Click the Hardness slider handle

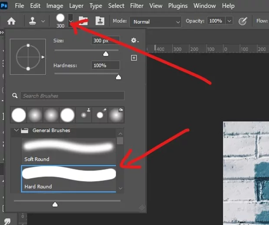coord(118,77)
